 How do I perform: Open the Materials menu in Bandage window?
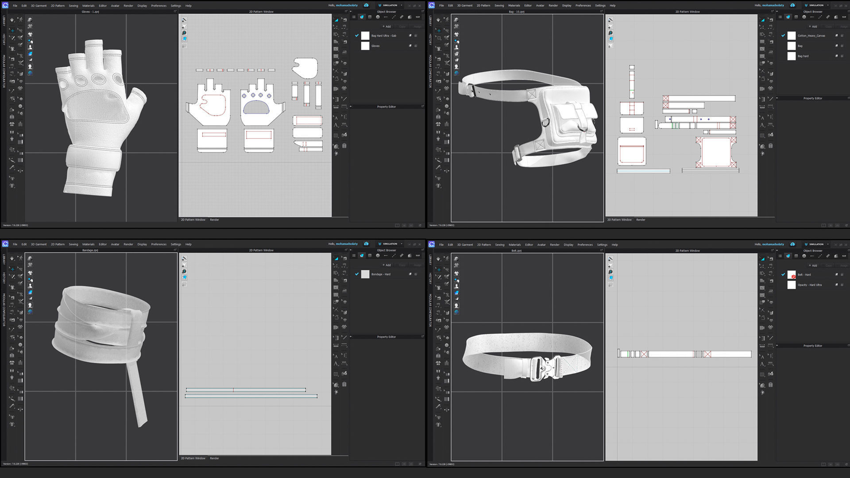click(x=88, y=244)
